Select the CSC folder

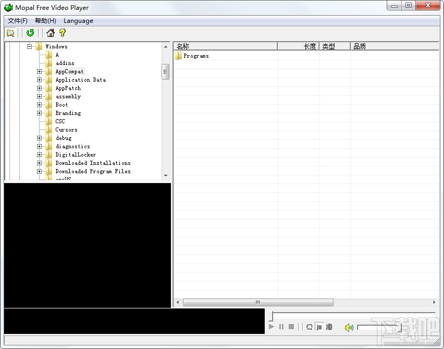point(60,121)
